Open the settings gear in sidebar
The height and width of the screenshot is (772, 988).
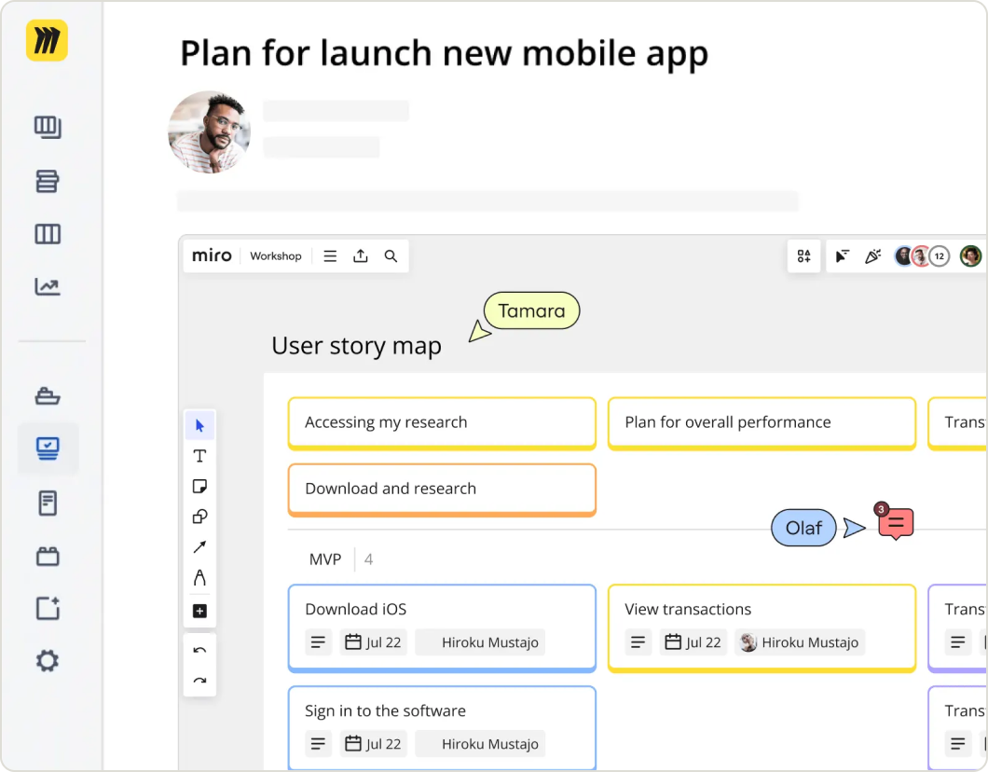click(48, 661)
